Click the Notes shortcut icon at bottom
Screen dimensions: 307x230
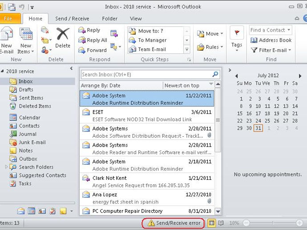pos(63,211)
